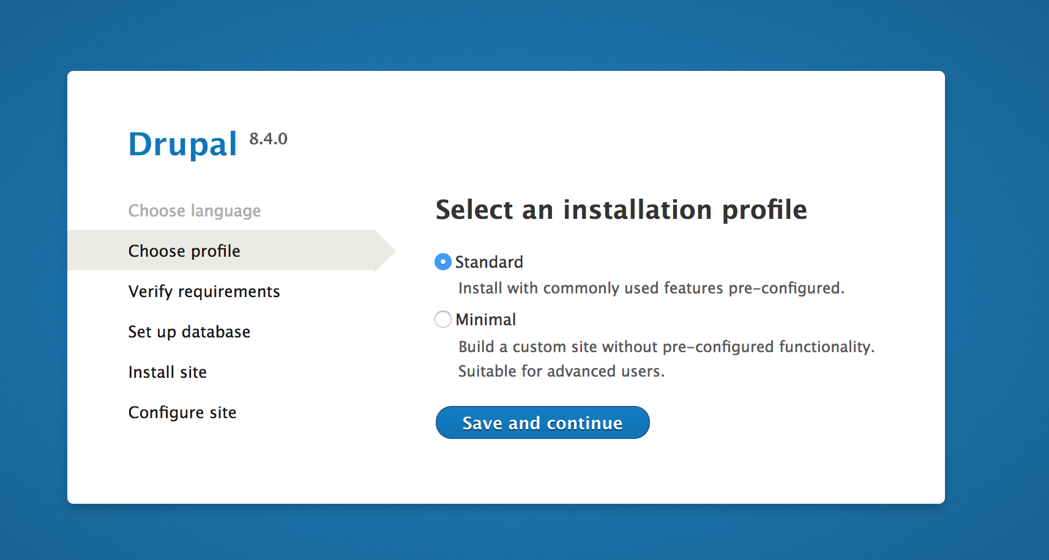Click the Verify requirements step
1049x560 pixels.
tap(204, 292)
